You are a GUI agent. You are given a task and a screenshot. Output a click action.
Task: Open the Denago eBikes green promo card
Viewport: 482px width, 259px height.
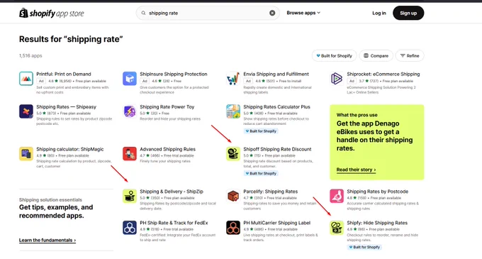[x=377, y=142]
